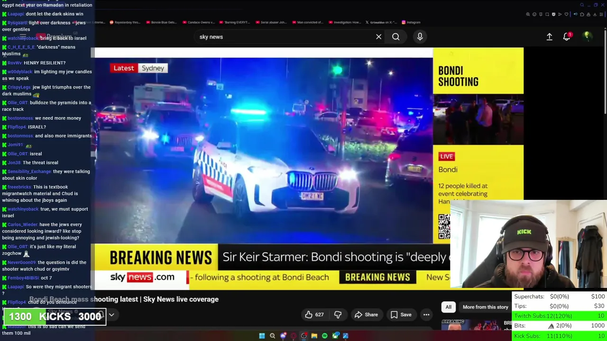Open the Windows Start menu
This screenshot has width=607, height=341.
(x=262, y=336)
